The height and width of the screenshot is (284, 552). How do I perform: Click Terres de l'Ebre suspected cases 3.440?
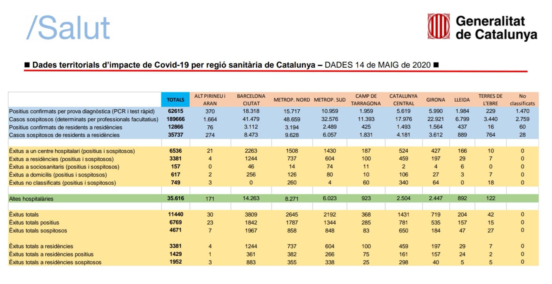point(491,119)
